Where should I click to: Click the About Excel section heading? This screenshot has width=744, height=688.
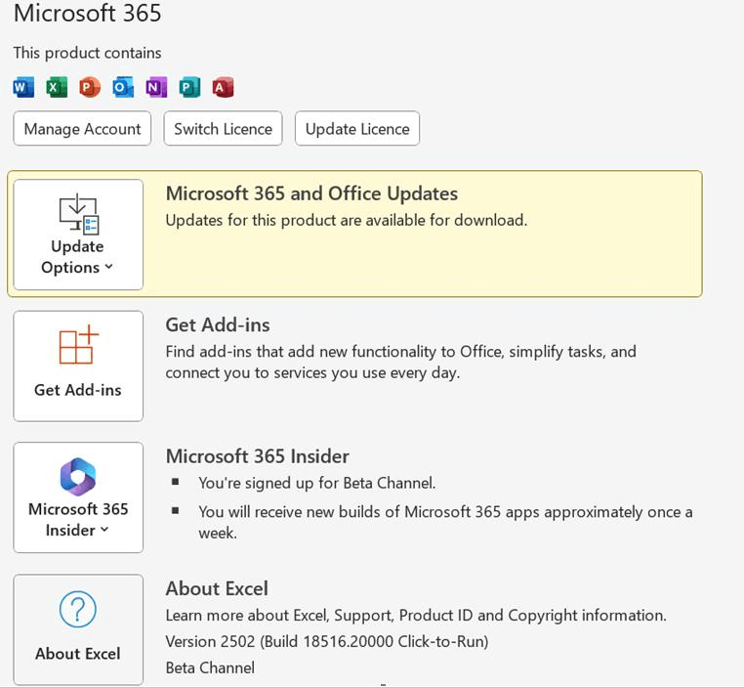(x=217, y=588)
